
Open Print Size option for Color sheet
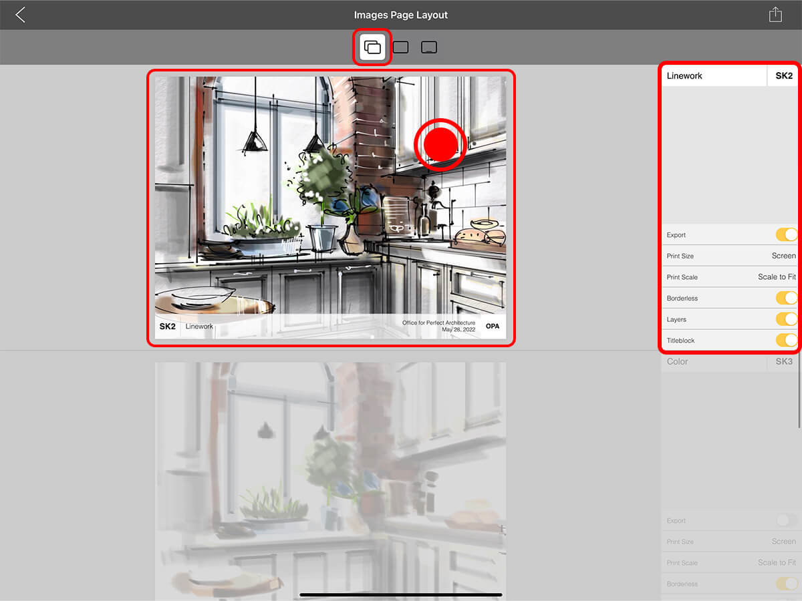(730, 542)
